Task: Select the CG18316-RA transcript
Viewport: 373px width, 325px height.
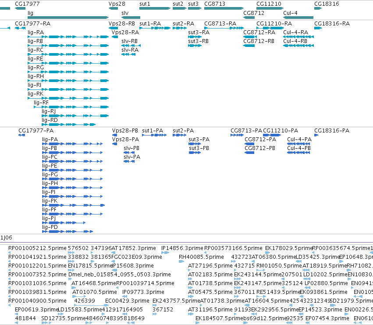Action: click(x=318, y=28)
